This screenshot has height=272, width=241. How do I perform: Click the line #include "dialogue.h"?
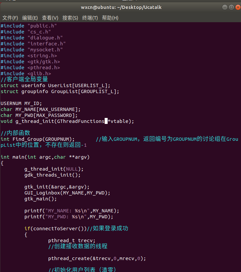point(32,38)
